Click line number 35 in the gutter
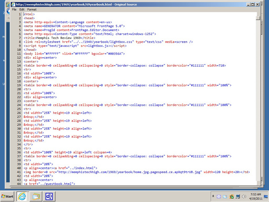The height and width of the screenshot is (202, 269). [x=19, y=148]
